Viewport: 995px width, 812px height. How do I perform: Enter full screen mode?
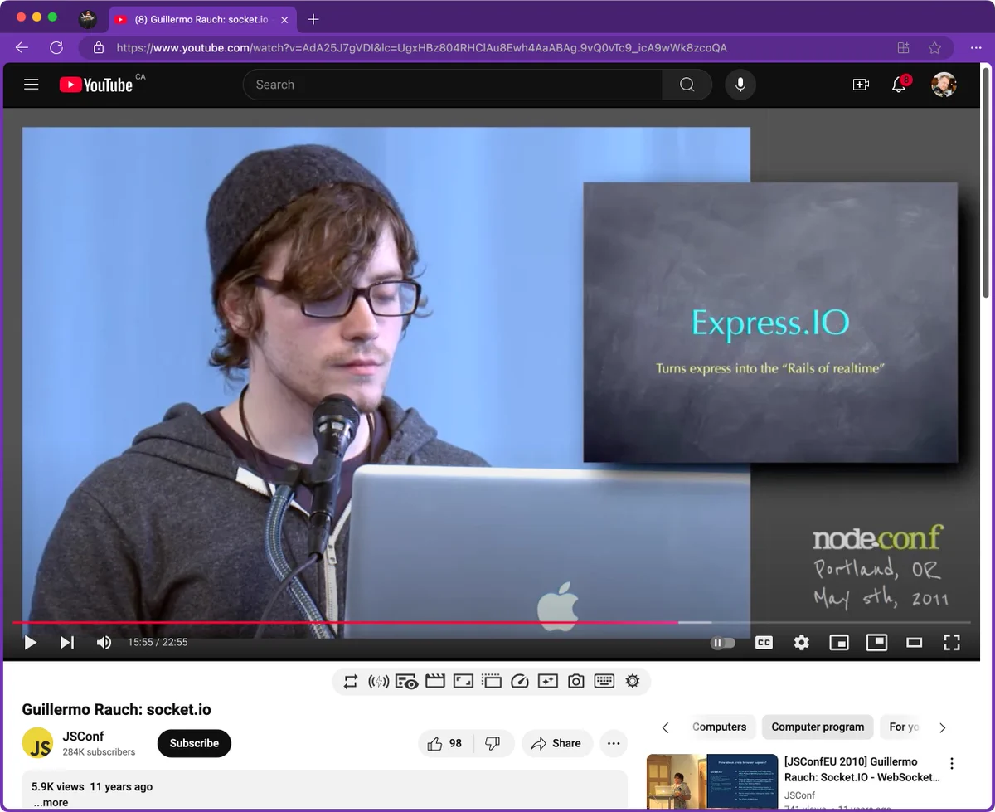click(952, 642)
